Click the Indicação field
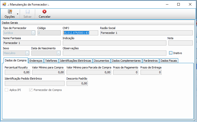The image size is (197, 122). (114, 43)
